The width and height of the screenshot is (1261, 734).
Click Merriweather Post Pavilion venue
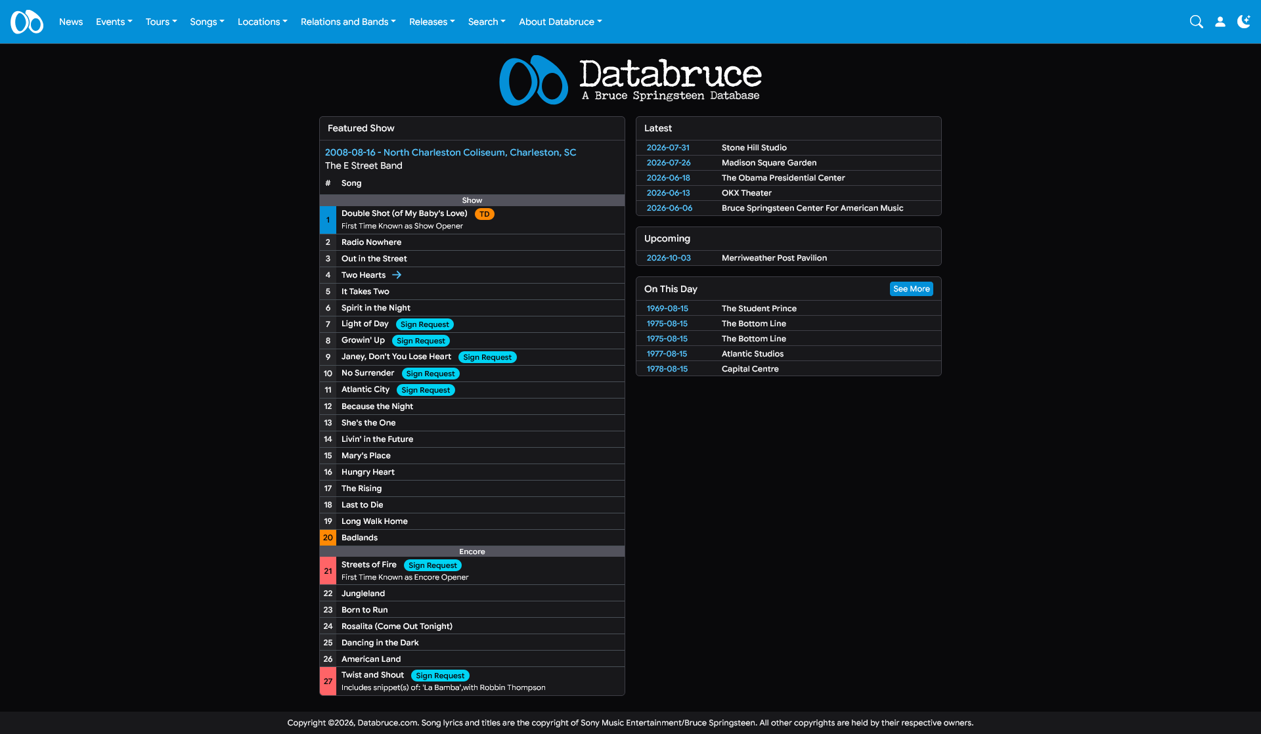point(774,258)
